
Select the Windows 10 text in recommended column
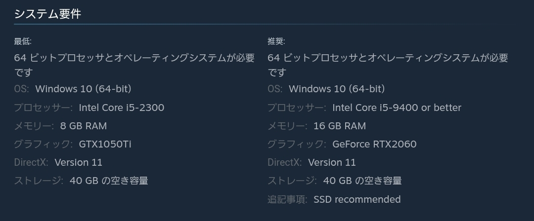[x=336, y=89]
